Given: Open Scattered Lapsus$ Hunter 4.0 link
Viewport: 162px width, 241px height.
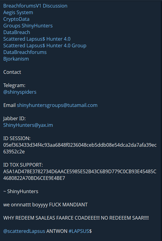Looking at the screenshot, I should pos(37,39).
